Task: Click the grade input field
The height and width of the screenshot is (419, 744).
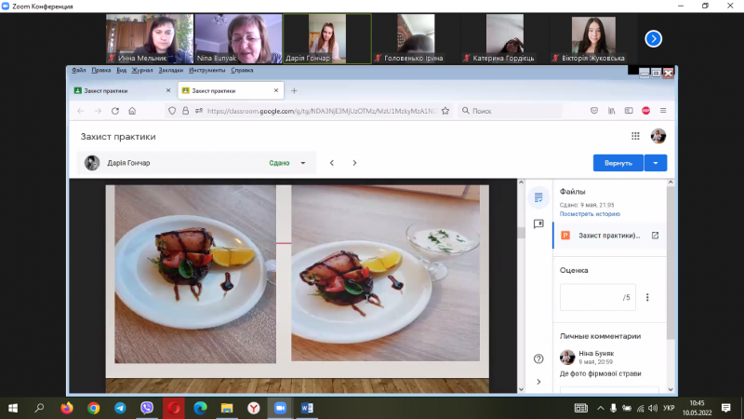Action: pyautogui.click(x=597, y=297)
